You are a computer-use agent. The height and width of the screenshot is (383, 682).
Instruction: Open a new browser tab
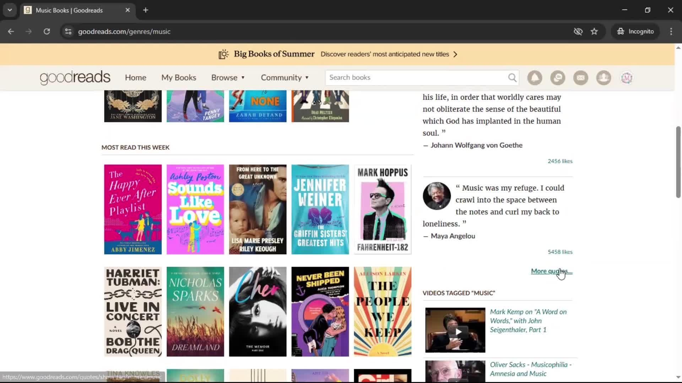[146, 10]
